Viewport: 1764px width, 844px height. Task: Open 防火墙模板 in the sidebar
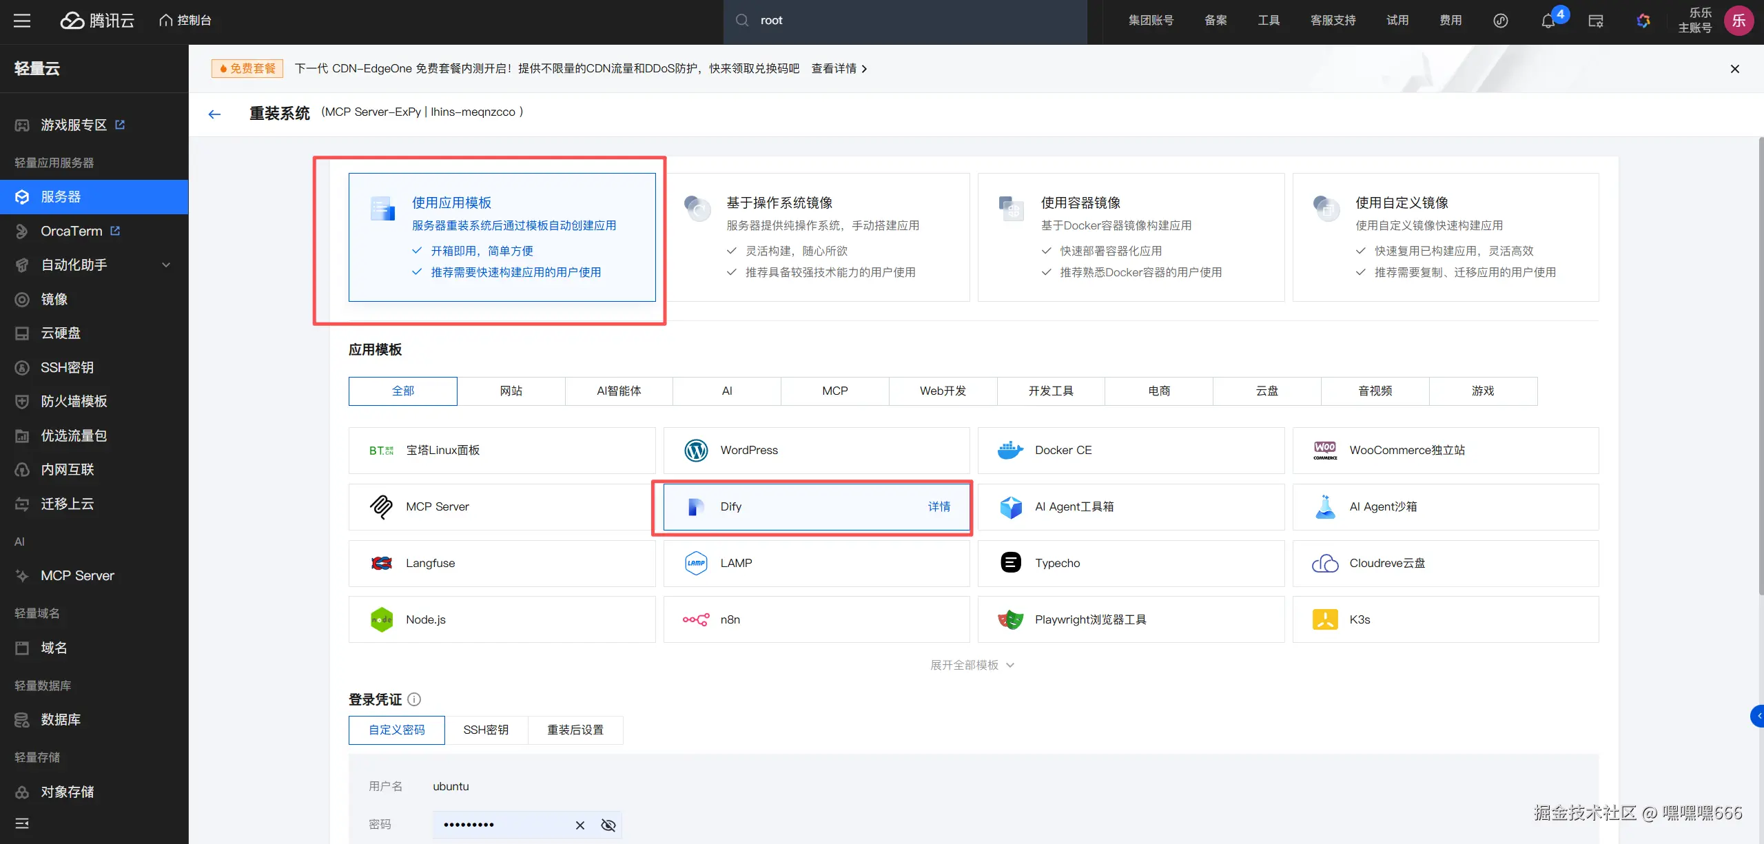94,402
